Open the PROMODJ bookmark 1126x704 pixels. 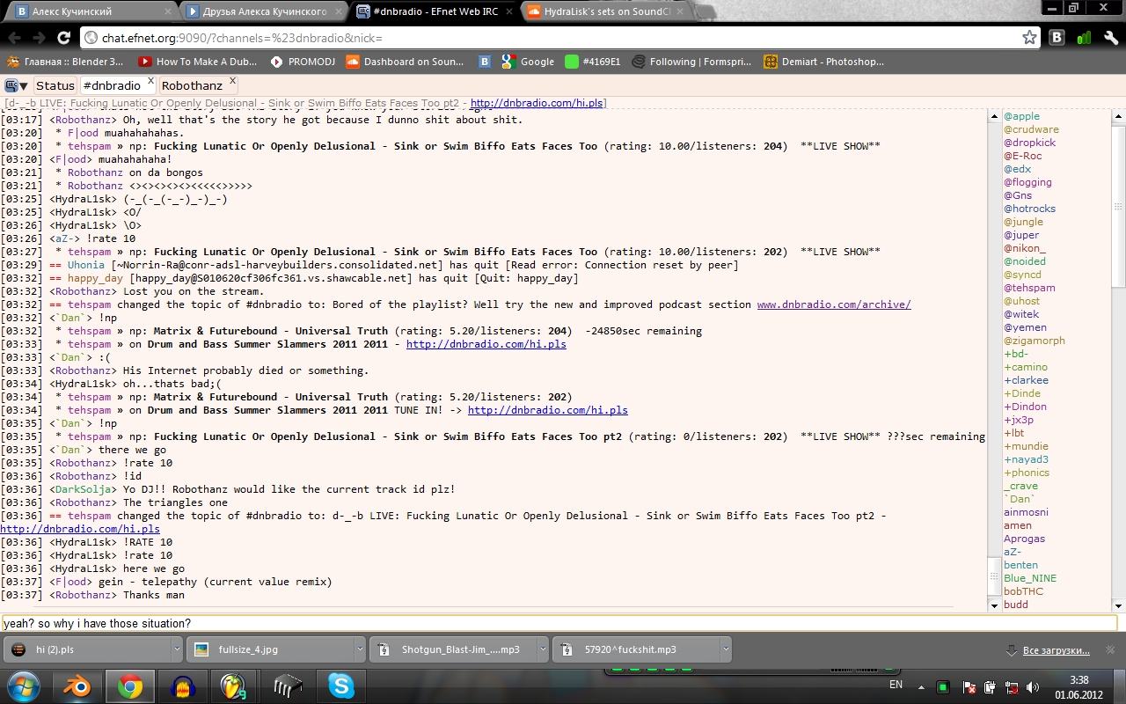point(304,62)
